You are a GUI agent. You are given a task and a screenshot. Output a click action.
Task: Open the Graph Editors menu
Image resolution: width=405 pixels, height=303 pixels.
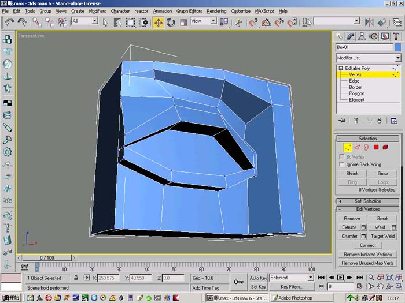[189, 11]
